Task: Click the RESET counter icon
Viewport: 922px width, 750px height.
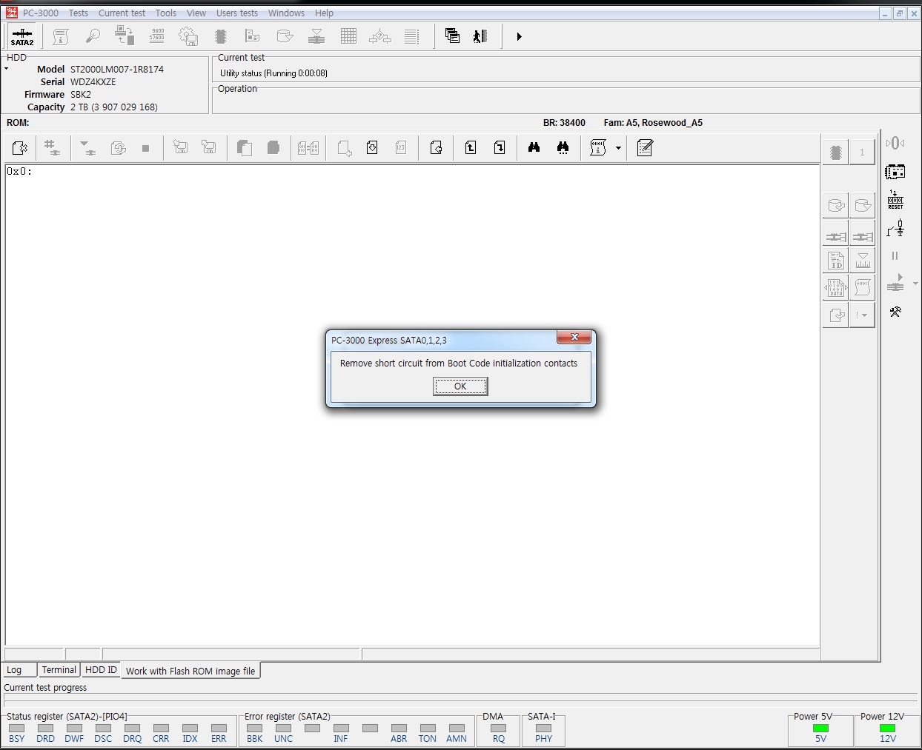Action: [x=895, y=200]
